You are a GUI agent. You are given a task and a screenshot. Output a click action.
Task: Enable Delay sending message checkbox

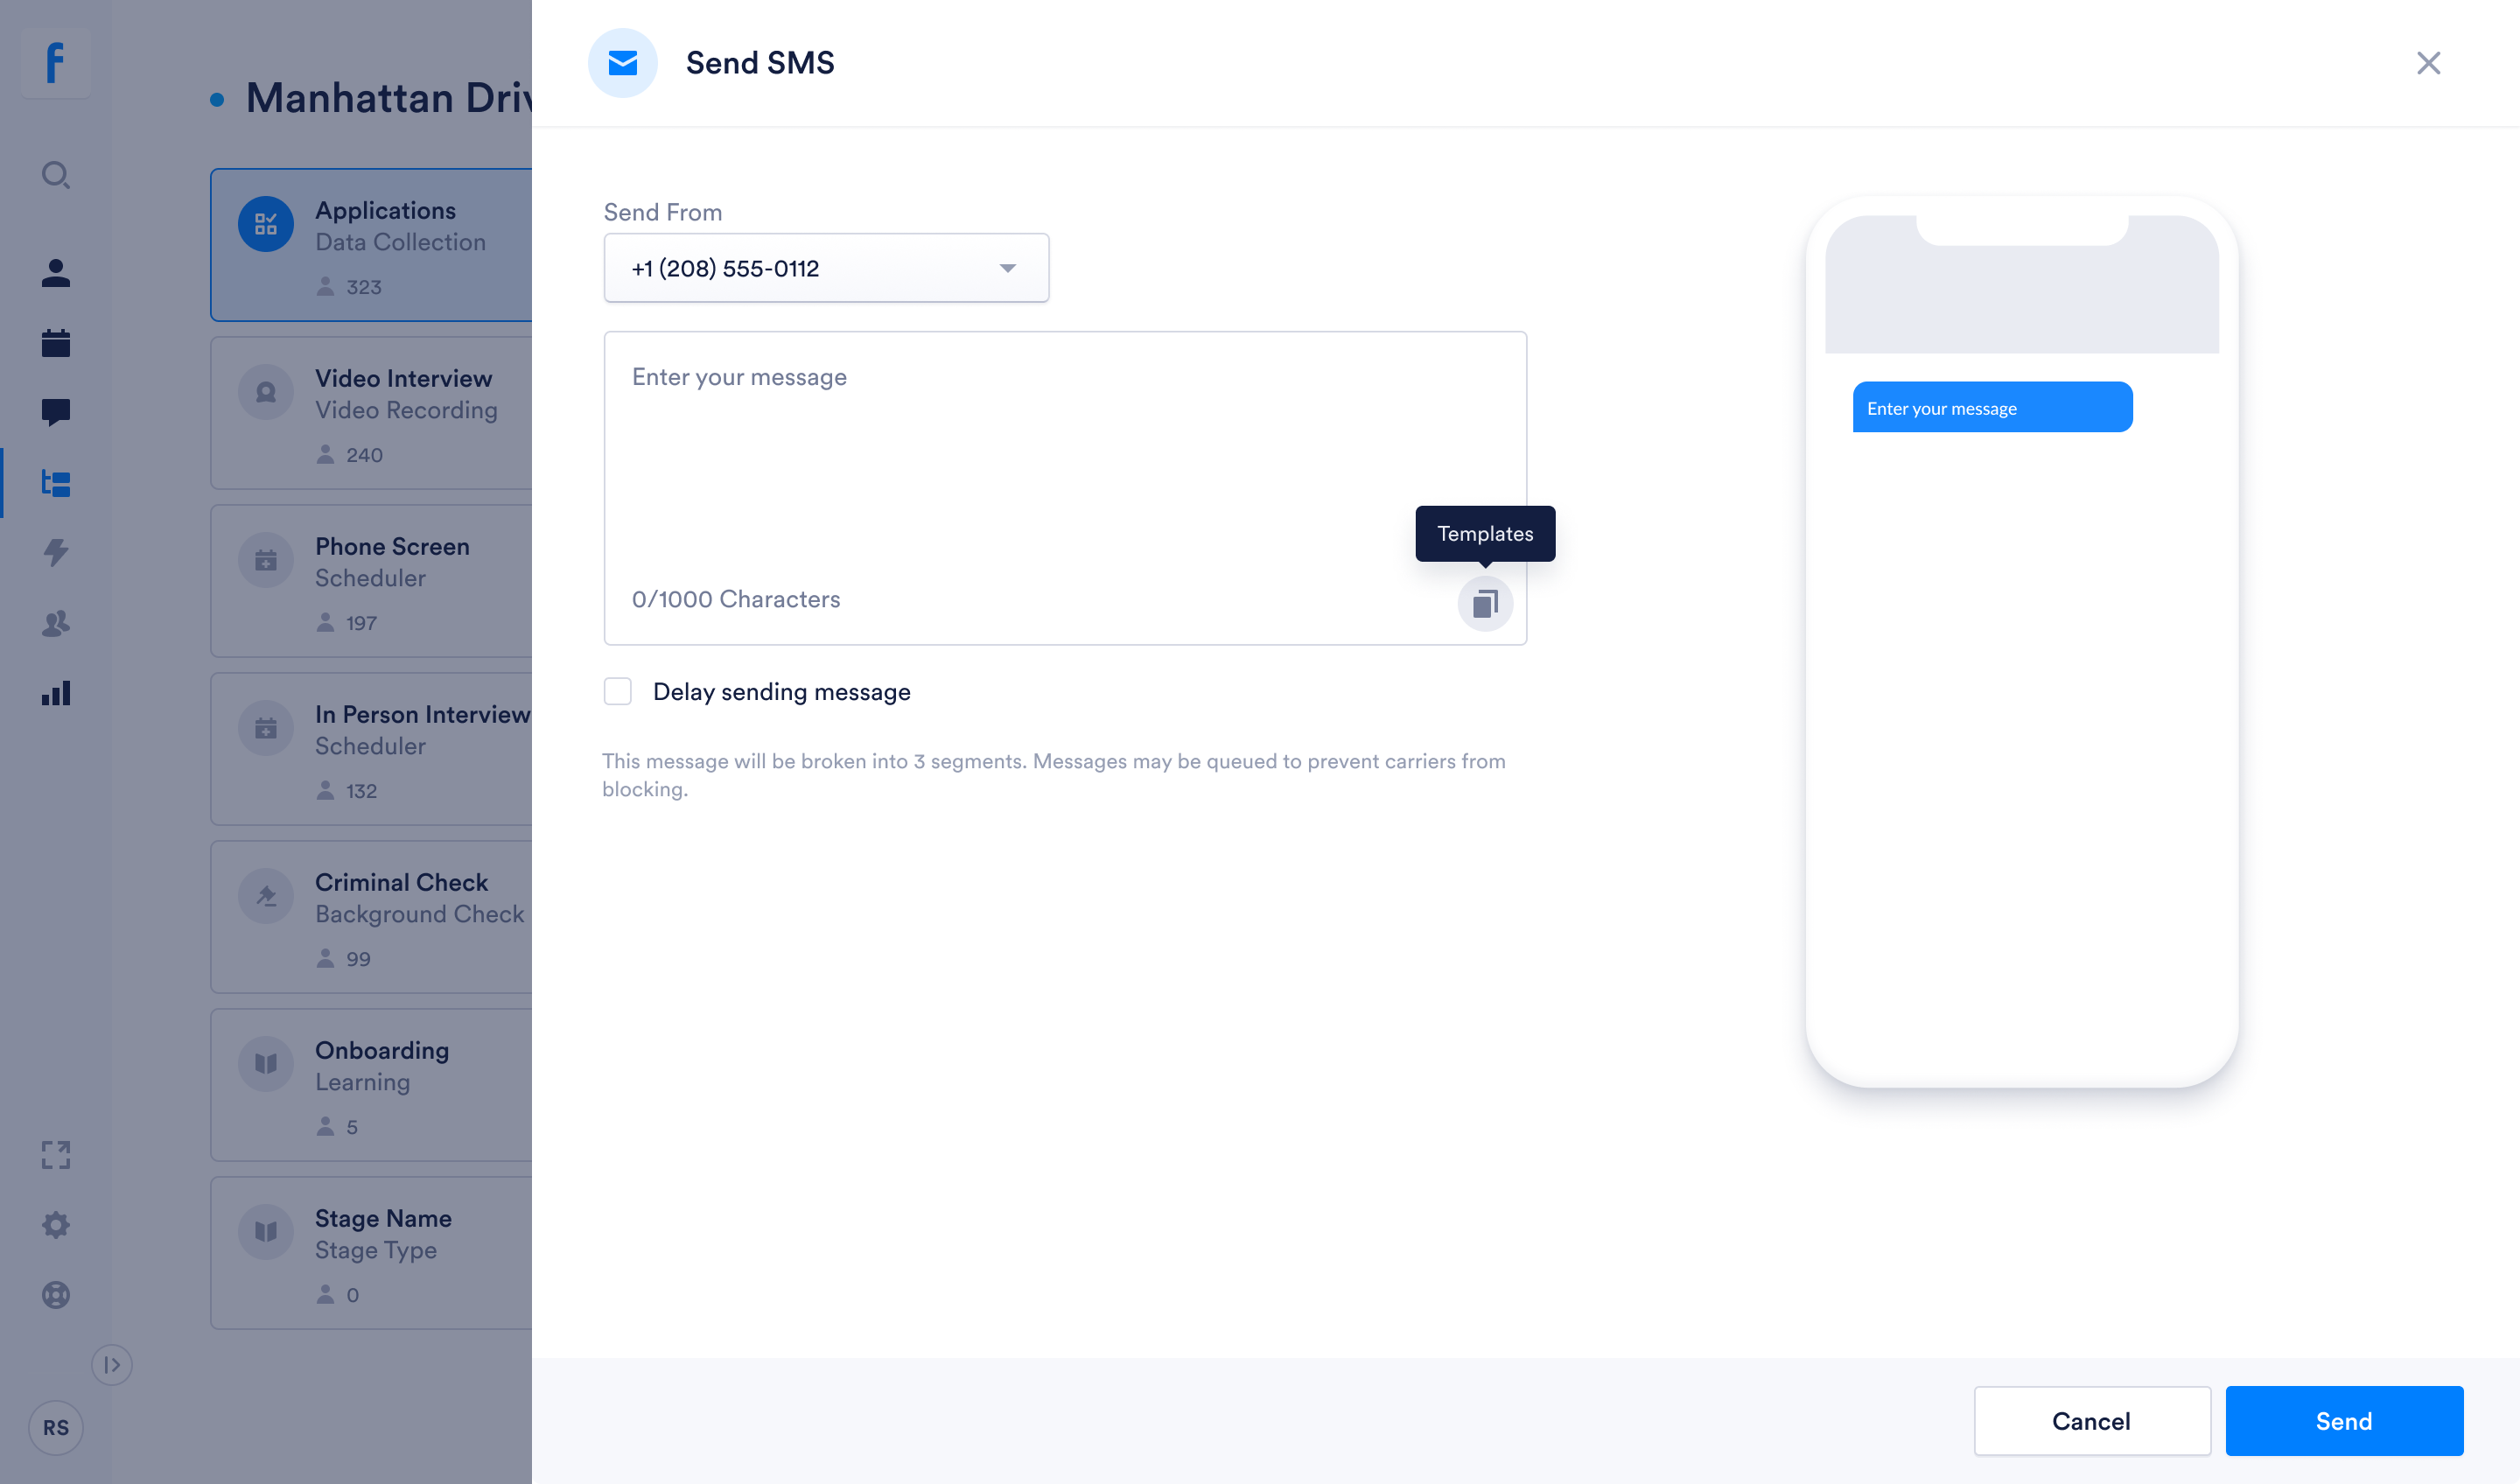click(x=618, y=691)
